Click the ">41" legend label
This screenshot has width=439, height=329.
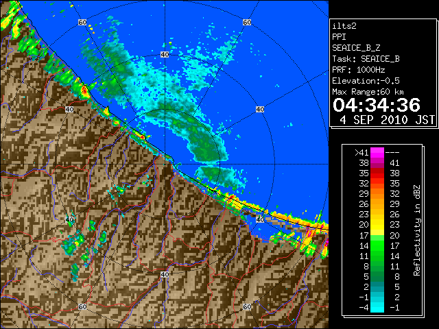point(361,153)
